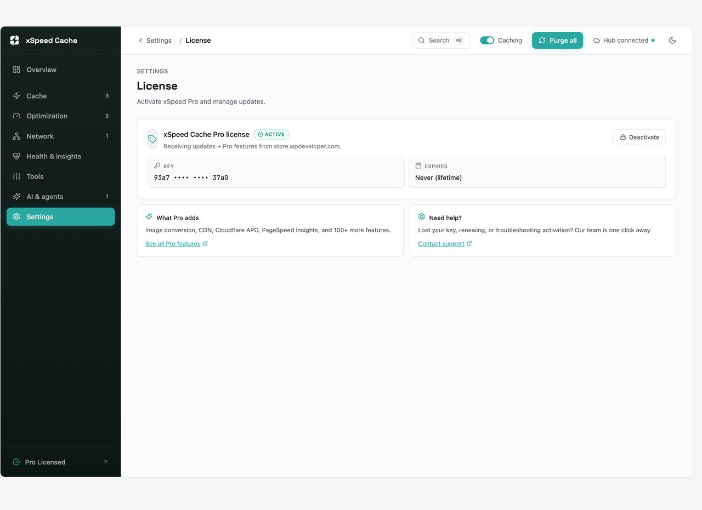Viewport: 702px width, 510px height.
Task: Click the Health & insights heart icon
Action: pyautogui.click(x=16, y=156)
